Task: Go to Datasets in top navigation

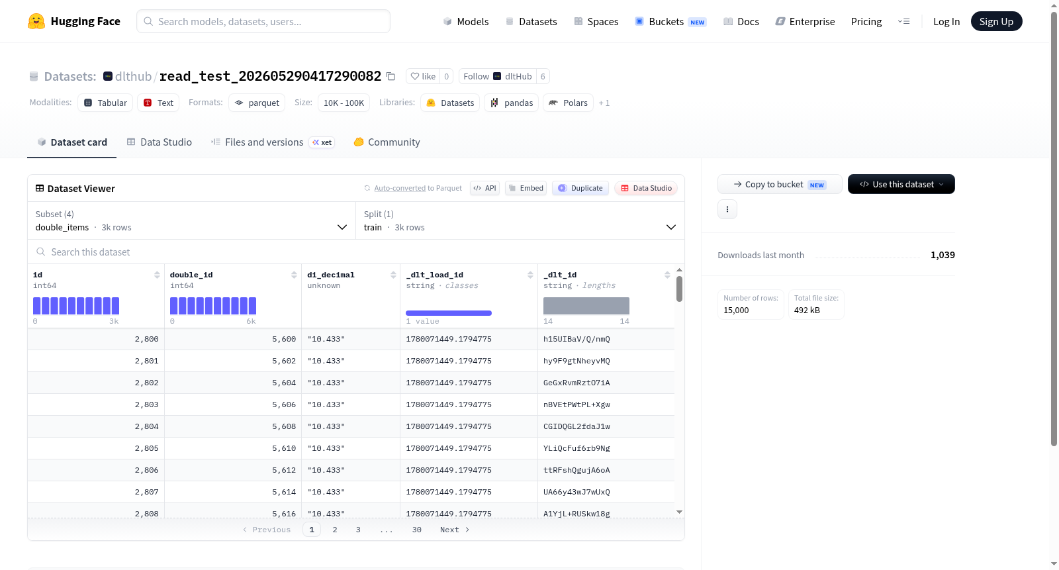Action: pos(531,21)
